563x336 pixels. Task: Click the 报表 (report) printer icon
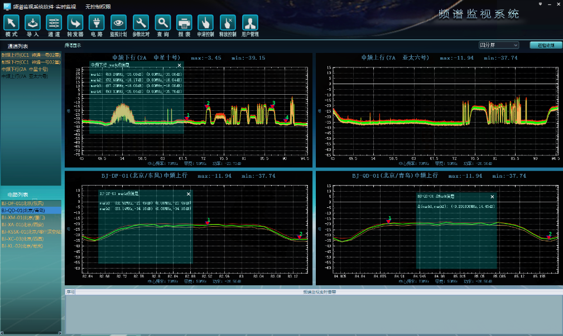[184, 23]
